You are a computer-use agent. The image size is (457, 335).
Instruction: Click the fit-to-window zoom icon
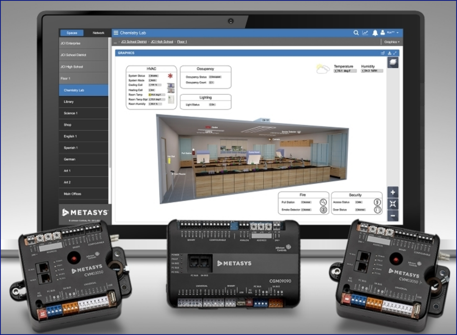(393, 204)
